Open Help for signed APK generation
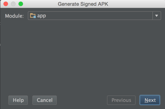The width and height of the screenshot is (165, 109). tap(18, 100)
